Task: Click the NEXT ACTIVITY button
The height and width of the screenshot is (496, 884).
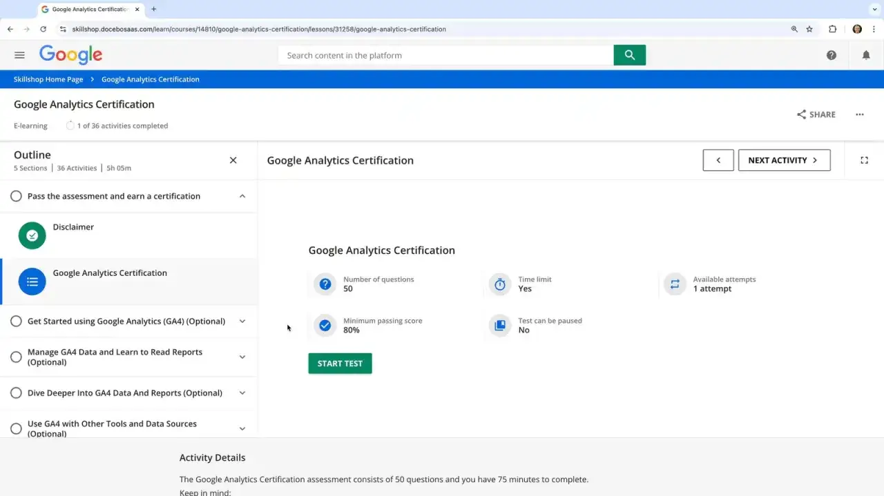Action: pyautogui.click(x=784, y=160)
